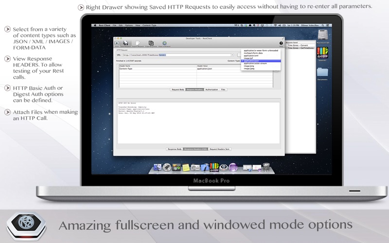
Task: Open the Content-Type menu
Action: pos(149,25)
